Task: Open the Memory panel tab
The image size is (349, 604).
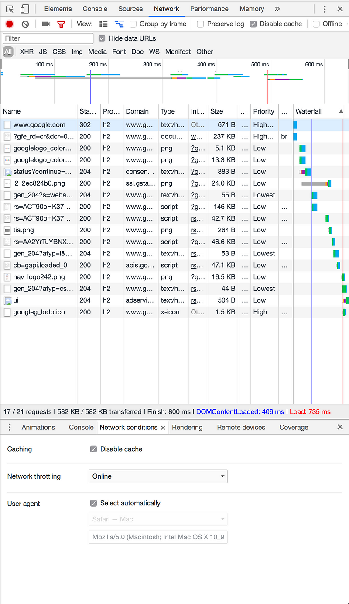Action: coord(252,9)
